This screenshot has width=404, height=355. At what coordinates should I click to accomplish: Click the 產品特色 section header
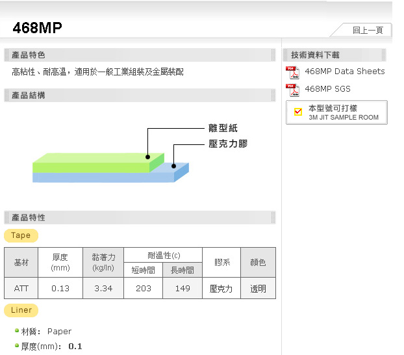140,55
